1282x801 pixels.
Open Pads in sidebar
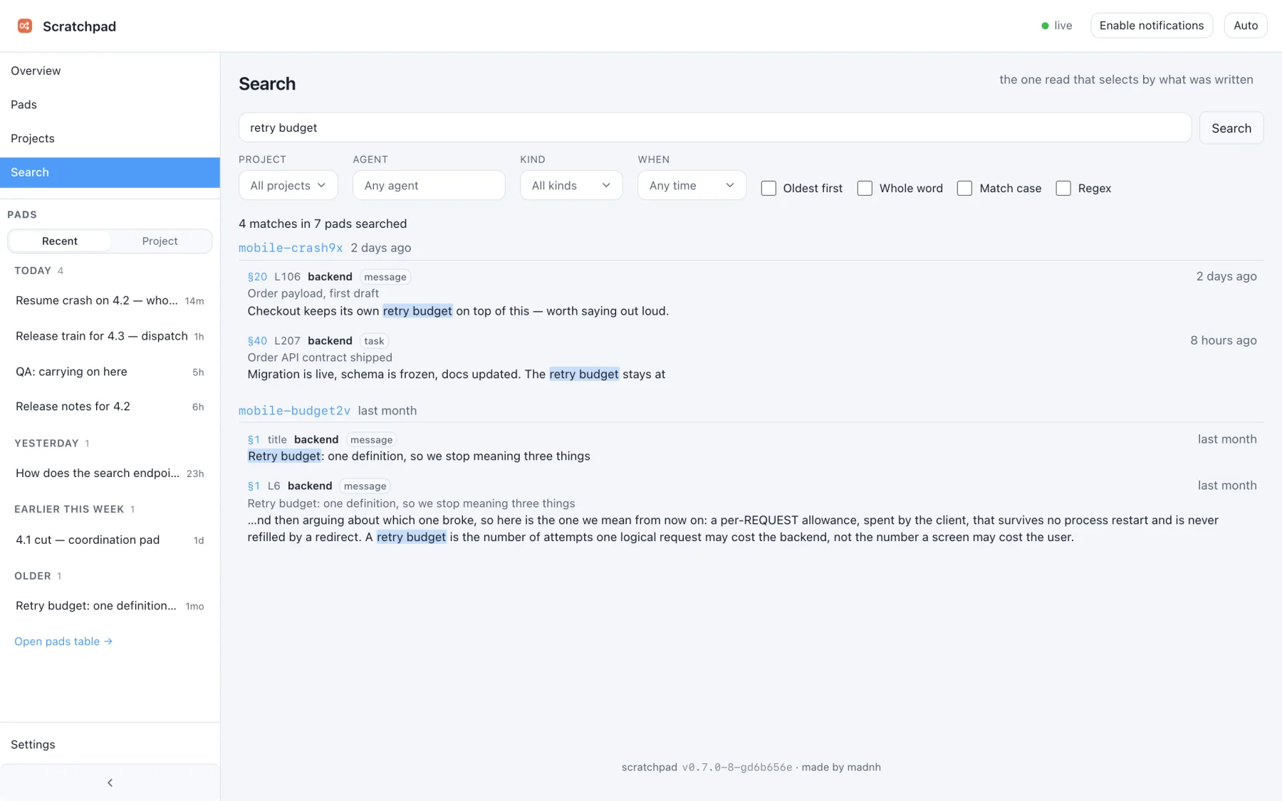pyautogui.click(x=110, y=105)
